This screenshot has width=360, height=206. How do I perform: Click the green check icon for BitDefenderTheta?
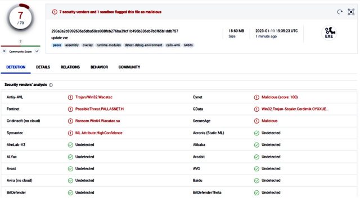coord(256,193)
